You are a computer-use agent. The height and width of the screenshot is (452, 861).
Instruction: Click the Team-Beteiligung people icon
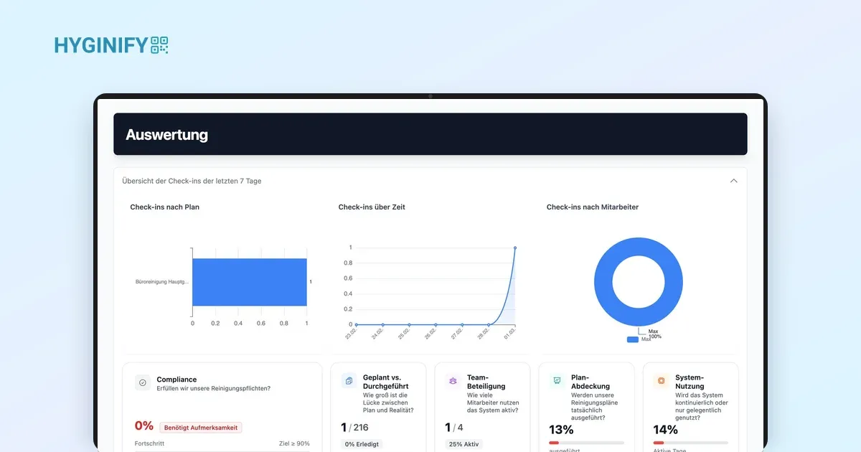(x=453, y=381)
